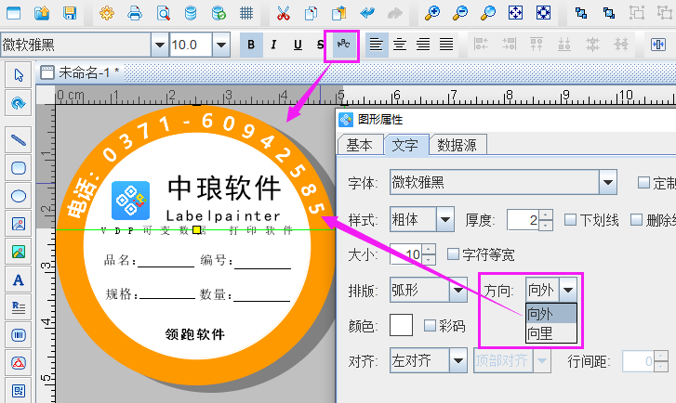Select the 未命名-1 document tab

click(x=80, y=72)
